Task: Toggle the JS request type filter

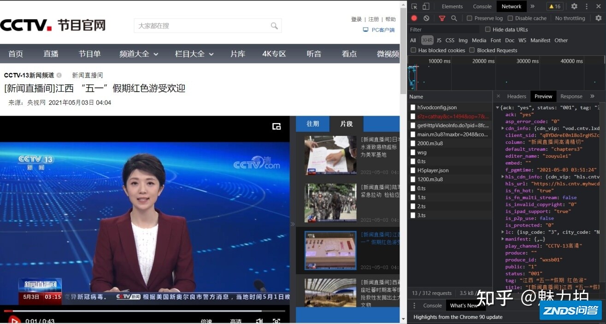Action: click(439, 40)
